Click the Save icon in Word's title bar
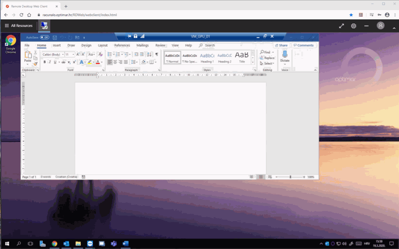The height and width of the screenshot is (249, 399). 55,38
